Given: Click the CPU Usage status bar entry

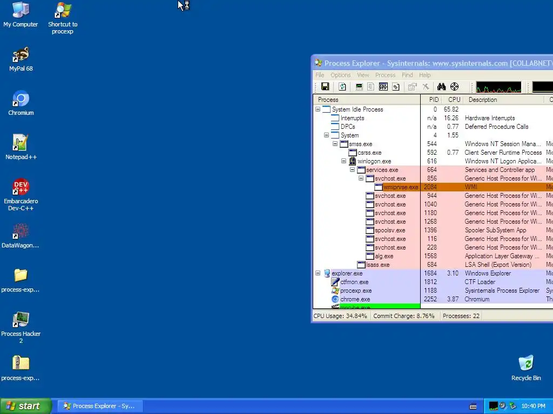Looking at the screenshot, I should 340,316.
